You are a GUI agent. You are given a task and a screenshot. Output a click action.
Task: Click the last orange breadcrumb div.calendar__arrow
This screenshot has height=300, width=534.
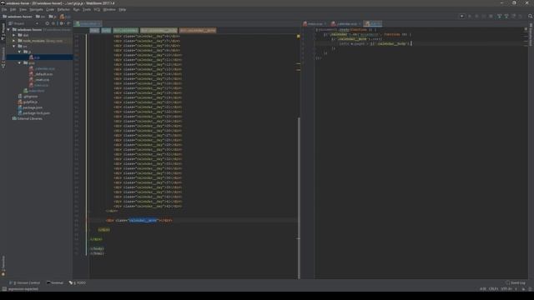coord(198,30)
